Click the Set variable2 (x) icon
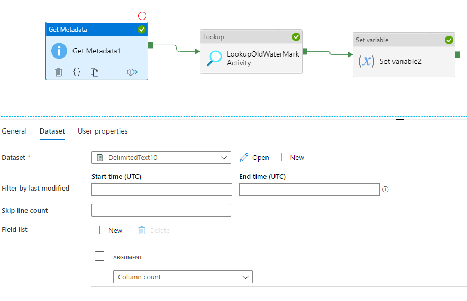 tap(366, 61)
